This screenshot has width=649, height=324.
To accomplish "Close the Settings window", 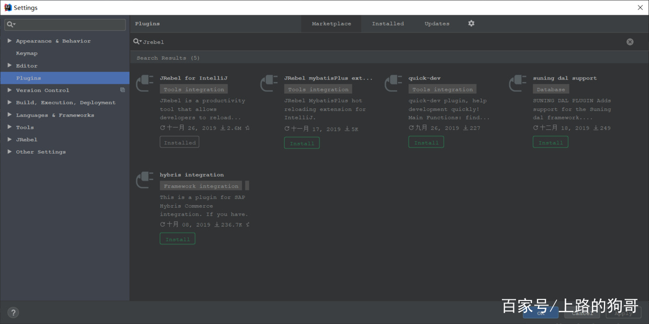I will pyautogui.click(x=640, y=7).
